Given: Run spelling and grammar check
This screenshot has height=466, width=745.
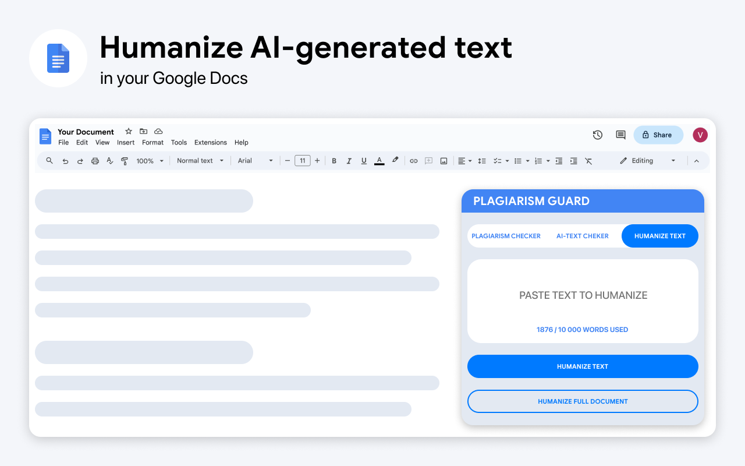Looking at the screenshot, I should click(110, 161).
